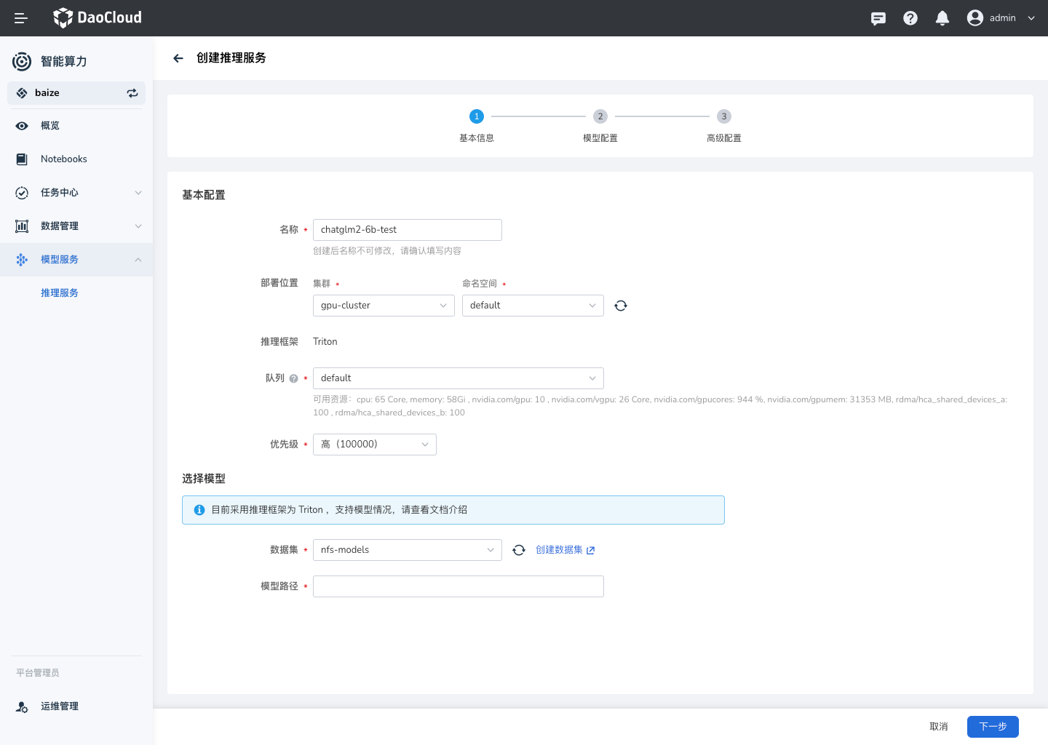Click step 2 模型配置 circle
Viewport: 1048px width, 745px height.
(600, 116)
